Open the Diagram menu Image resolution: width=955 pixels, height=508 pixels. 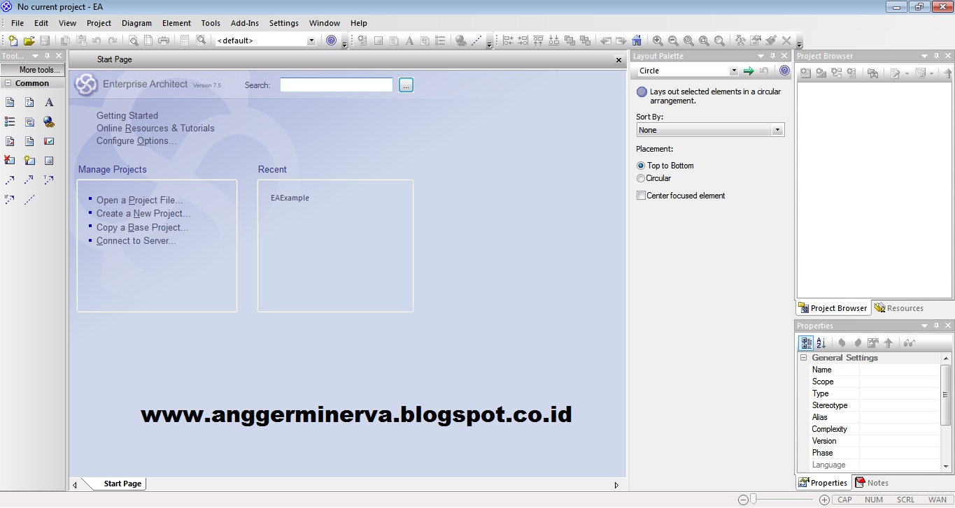click(x=136, y=23)
